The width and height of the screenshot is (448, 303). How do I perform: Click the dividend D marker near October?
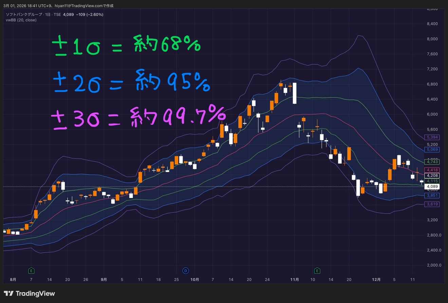click(185, 271)
